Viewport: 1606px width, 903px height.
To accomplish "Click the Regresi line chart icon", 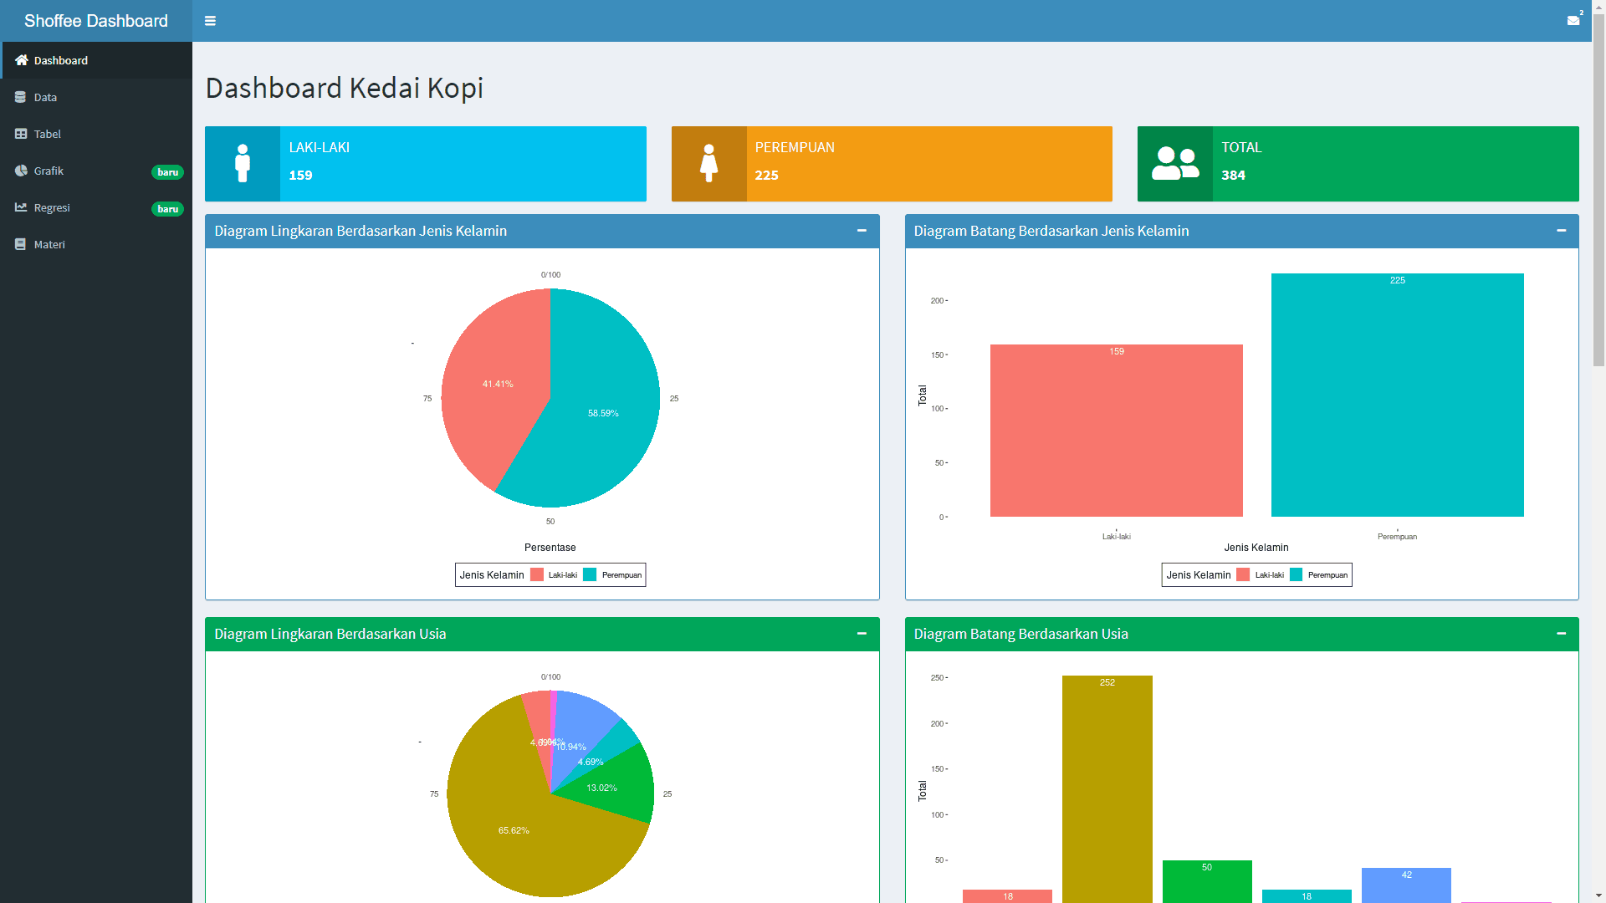I will [x=21, y=207].
